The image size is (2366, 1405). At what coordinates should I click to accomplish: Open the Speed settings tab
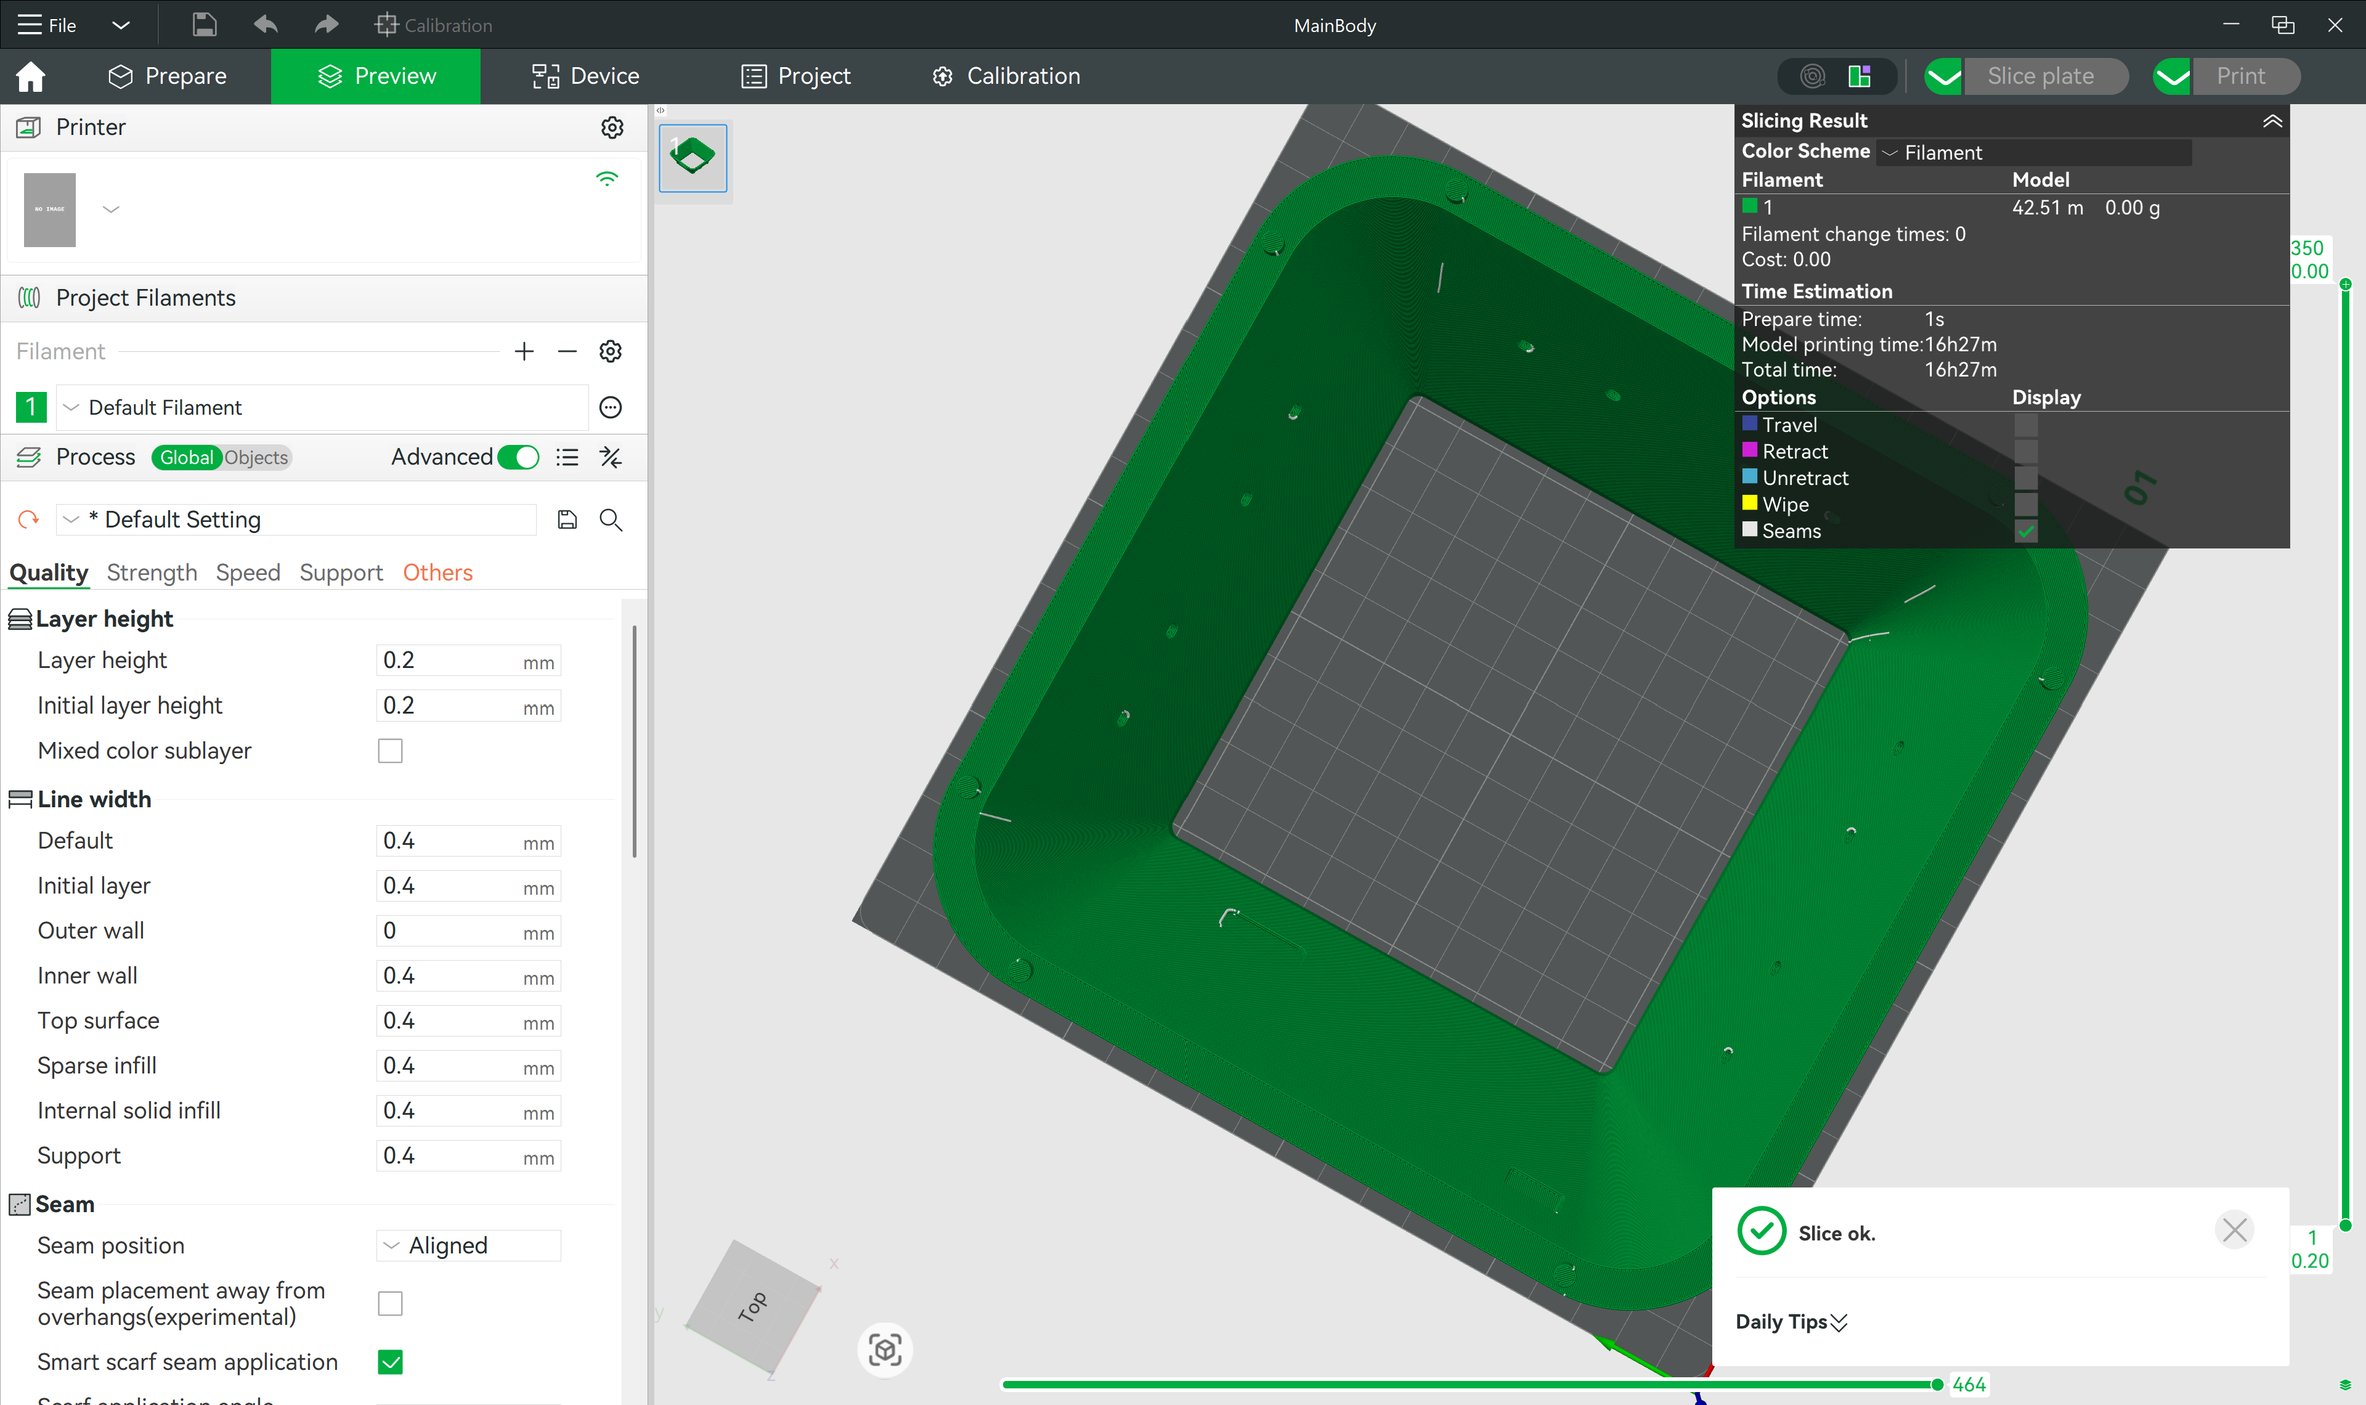click(248, 572)
